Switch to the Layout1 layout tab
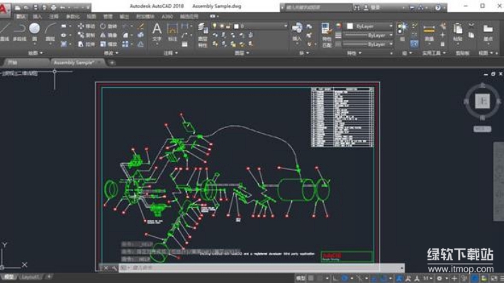 (31, 277)
